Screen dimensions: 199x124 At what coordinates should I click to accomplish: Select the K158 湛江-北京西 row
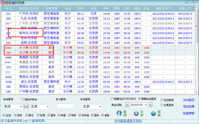click(98, 82)
